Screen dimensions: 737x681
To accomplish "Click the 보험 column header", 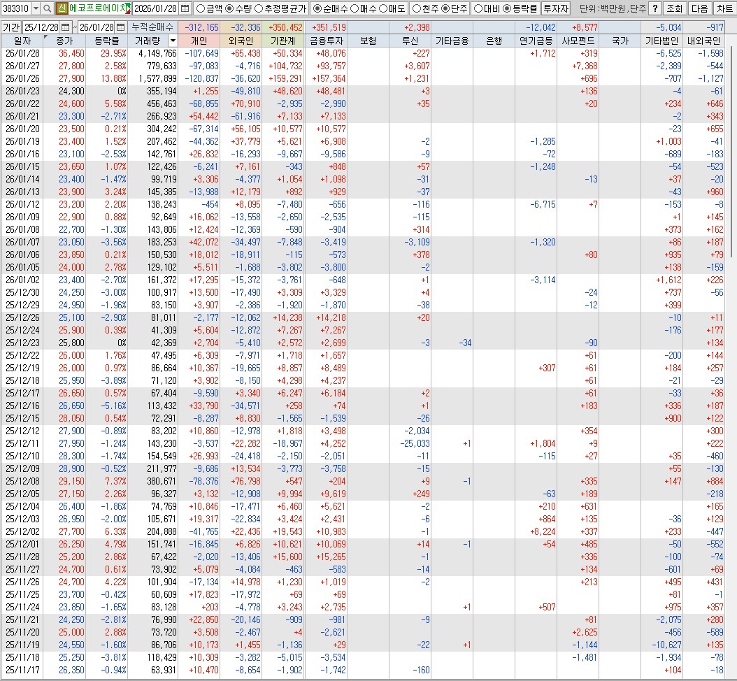I will (x=368, y=41).
